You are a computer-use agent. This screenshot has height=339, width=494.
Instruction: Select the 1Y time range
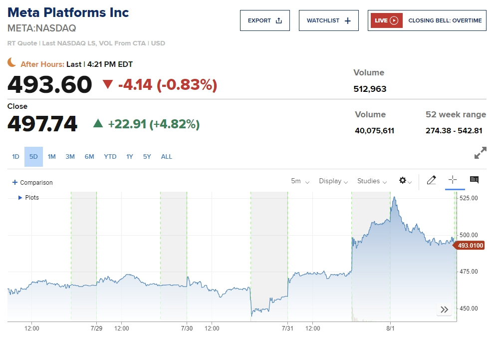130,157
